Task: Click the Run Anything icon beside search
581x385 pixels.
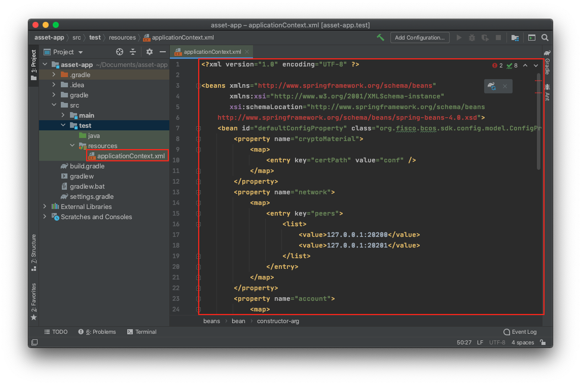Action: coord(532,38)
